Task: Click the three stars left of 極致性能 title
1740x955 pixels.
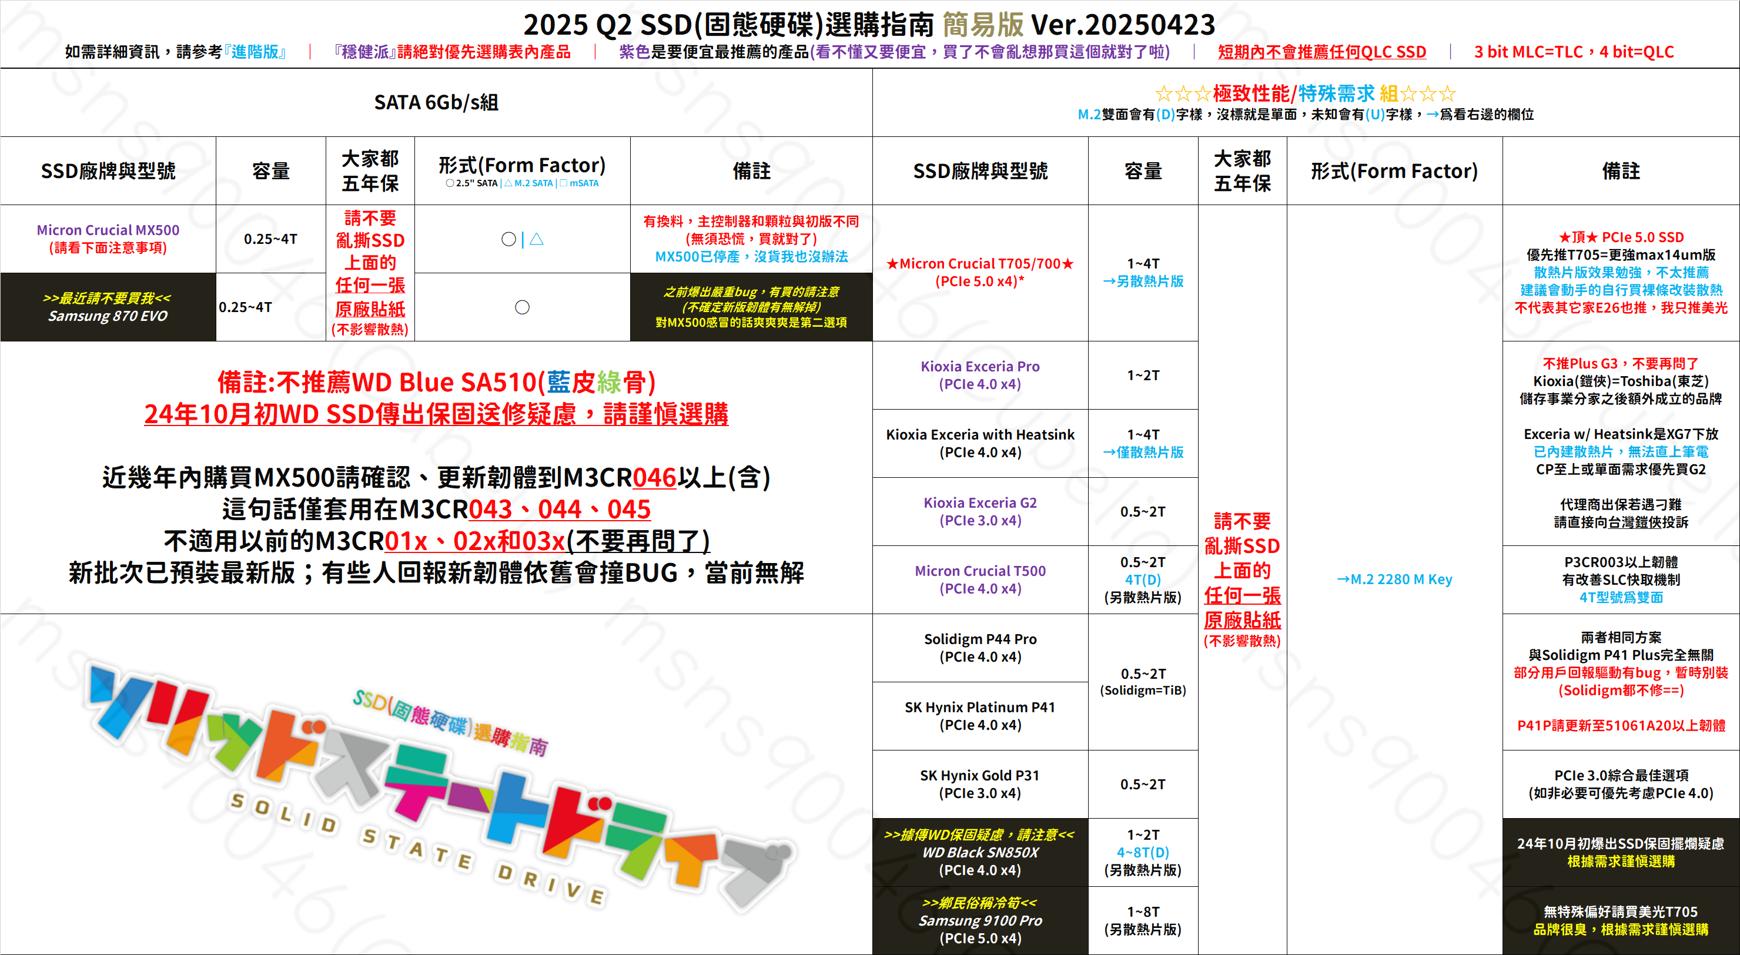Action: tap(1182, 93)
